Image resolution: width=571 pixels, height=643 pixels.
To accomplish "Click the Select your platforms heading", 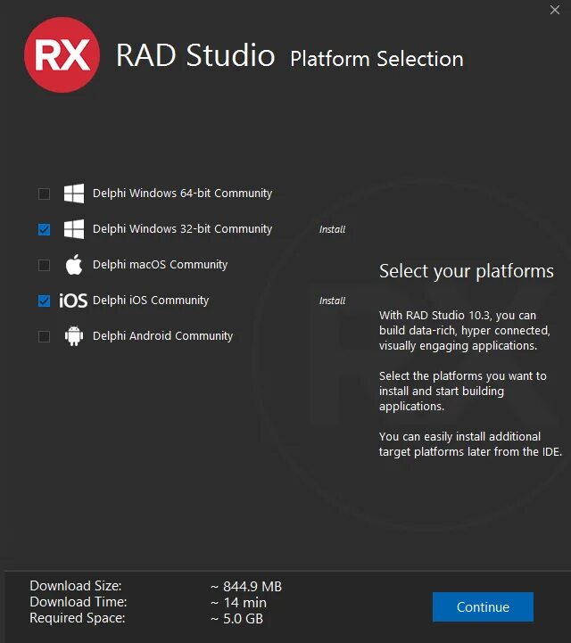I will pos(467,271).
